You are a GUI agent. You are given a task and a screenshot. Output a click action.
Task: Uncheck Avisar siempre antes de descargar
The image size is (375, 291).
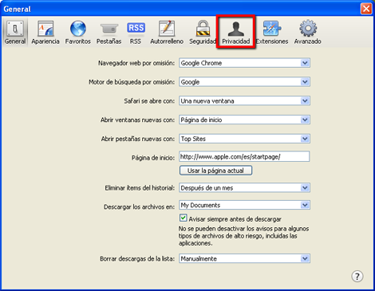(183, 218)
